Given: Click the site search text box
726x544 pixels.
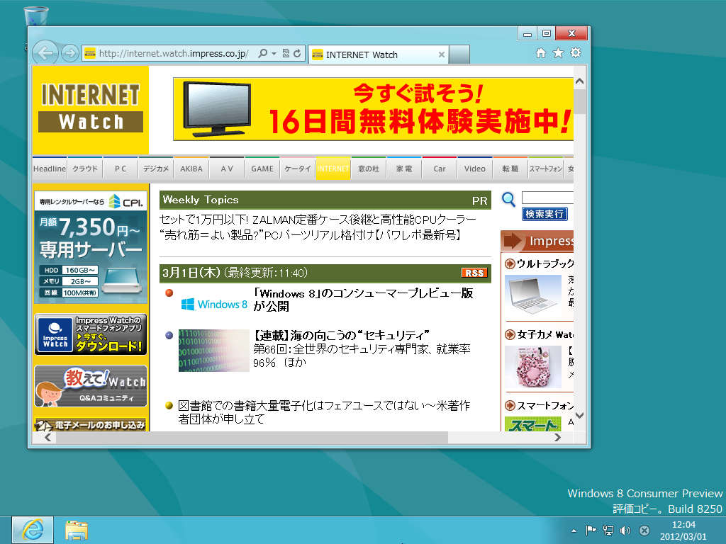Looking at the screenshot, I should pos(547,198).
